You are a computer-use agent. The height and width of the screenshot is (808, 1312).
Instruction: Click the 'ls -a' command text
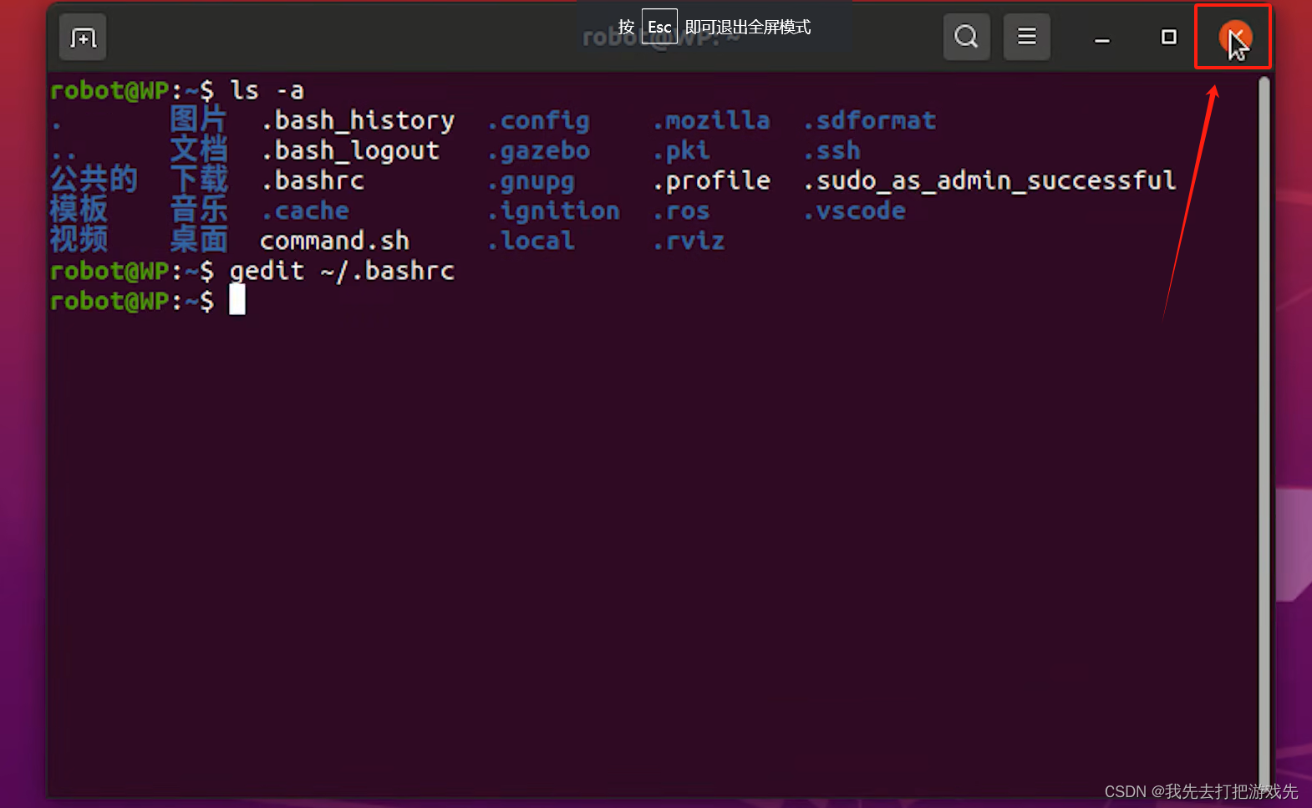click(267, 90)
